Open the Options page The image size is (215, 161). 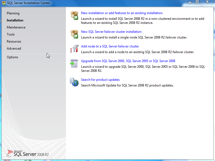pos(12,57)
